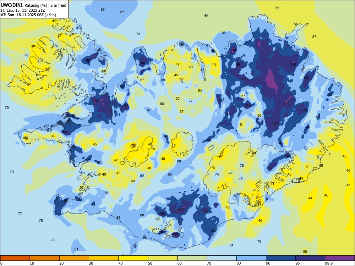Click the title 'UWC/DINI: Rakastig (%) í 2 m hæð'

(x=33, y=5)
